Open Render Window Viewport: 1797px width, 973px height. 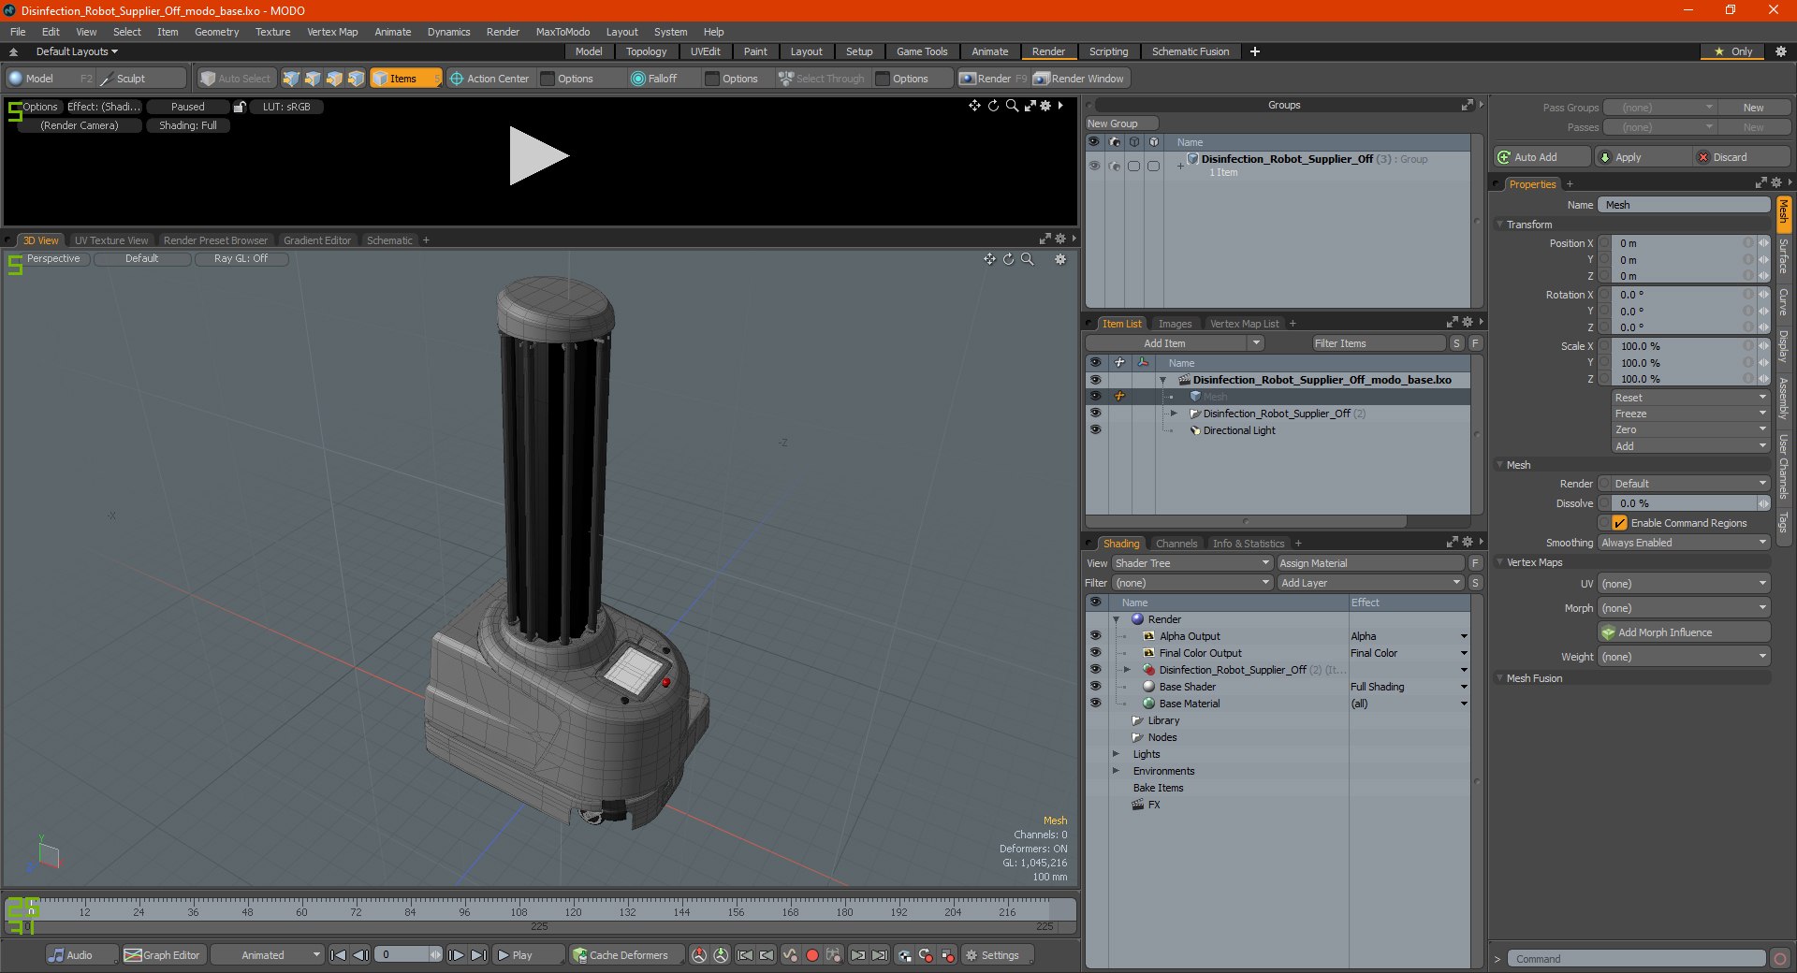click(1079, 79)
